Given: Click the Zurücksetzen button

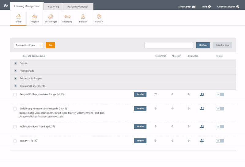Looking at the screenshot, I should click(222, 45).
